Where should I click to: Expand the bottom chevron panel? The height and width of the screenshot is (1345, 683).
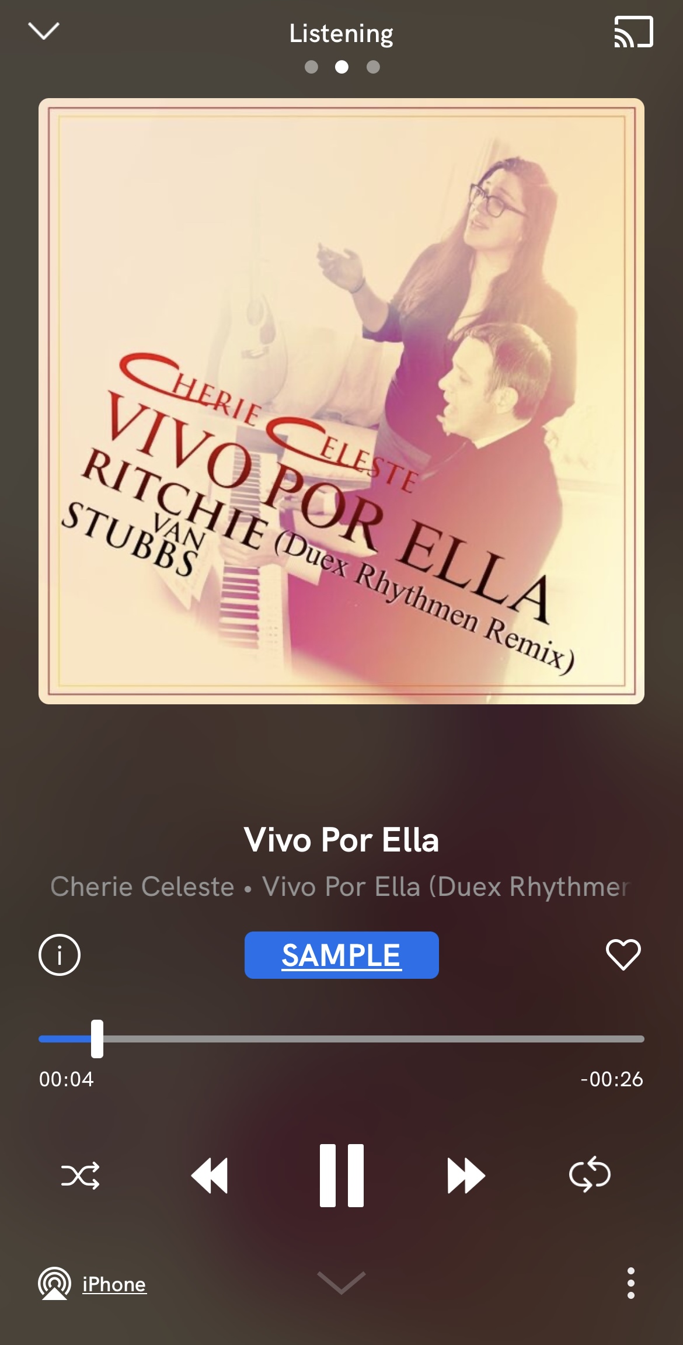(341, 1283)
